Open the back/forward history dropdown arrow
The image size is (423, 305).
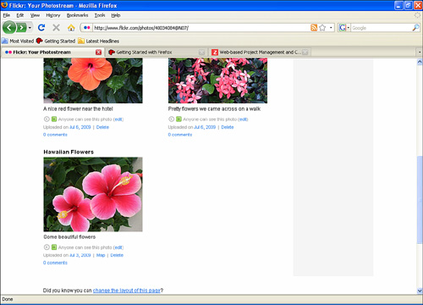(x=30, y=28)
